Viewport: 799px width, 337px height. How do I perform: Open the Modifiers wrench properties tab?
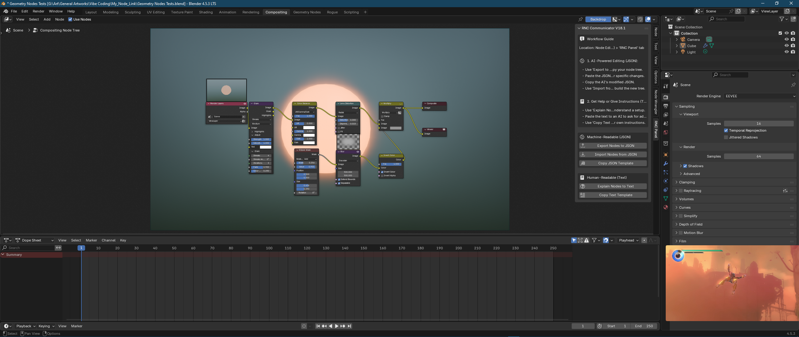point(666,164)
